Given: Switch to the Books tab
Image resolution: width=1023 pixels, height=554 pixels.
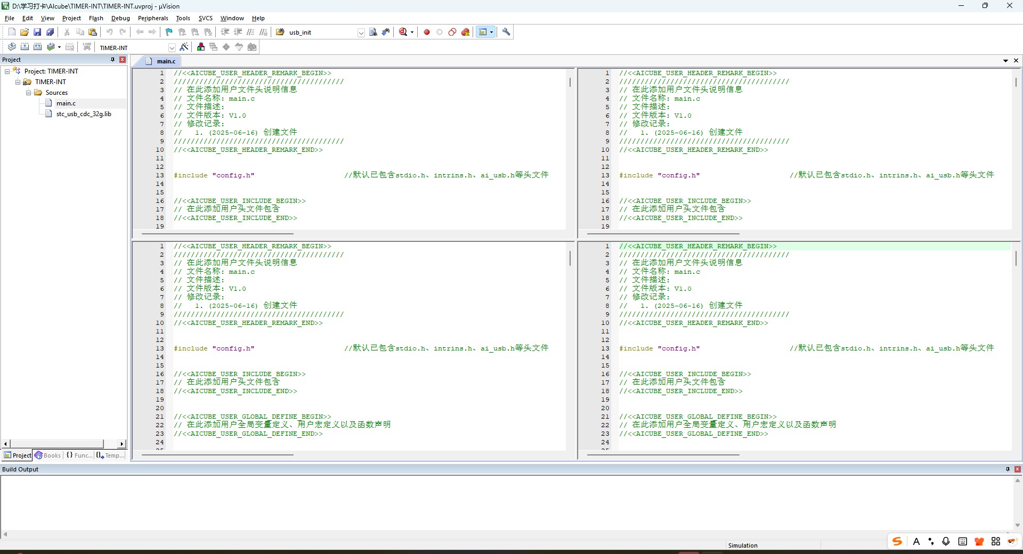Looking at the screenshot, I should [x=48, y=455].
